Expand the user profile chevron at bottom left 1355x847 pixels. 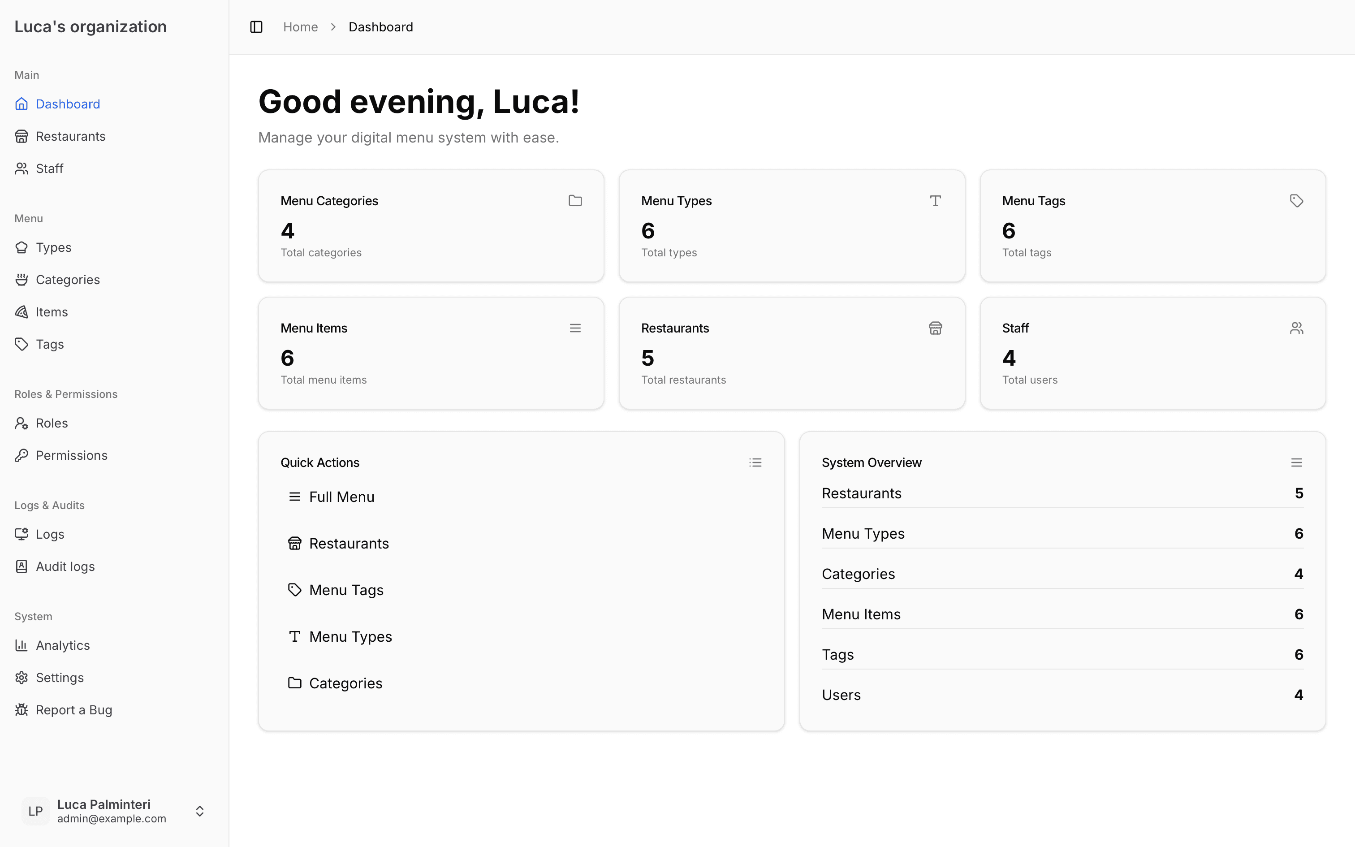[x=199, y=811]
